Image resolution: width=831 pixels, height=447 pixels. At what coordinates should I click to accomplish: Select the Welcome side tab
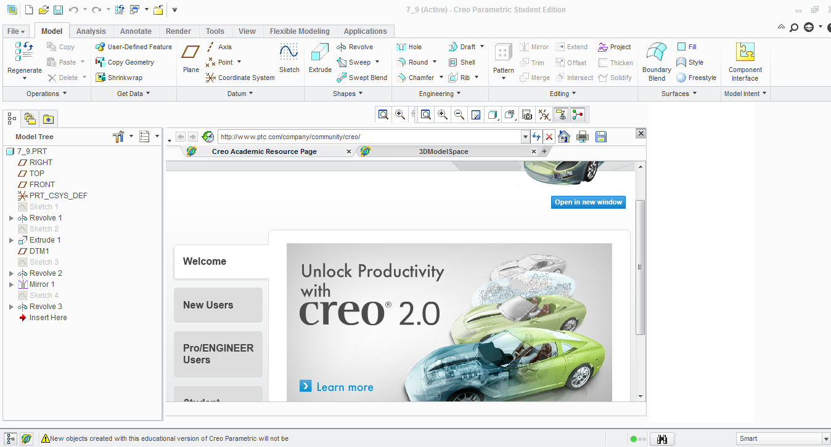pos(221,262)
